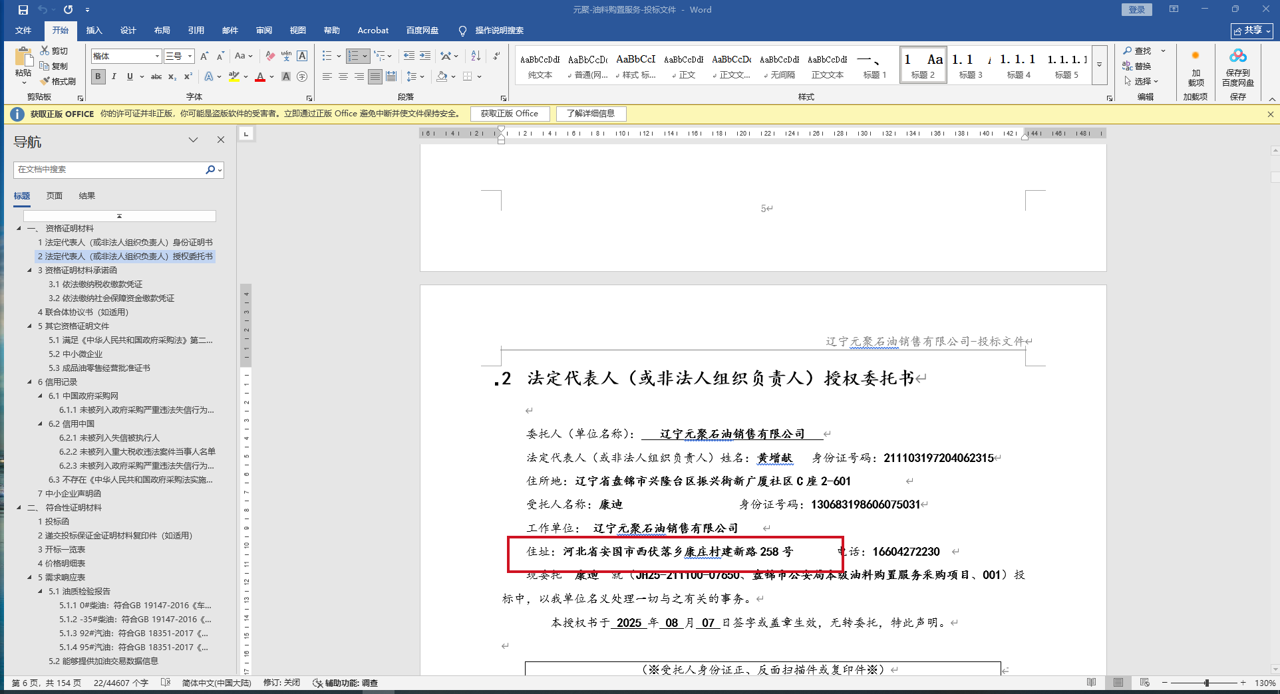Open the 插入 ribbon tab

[94, 31]
